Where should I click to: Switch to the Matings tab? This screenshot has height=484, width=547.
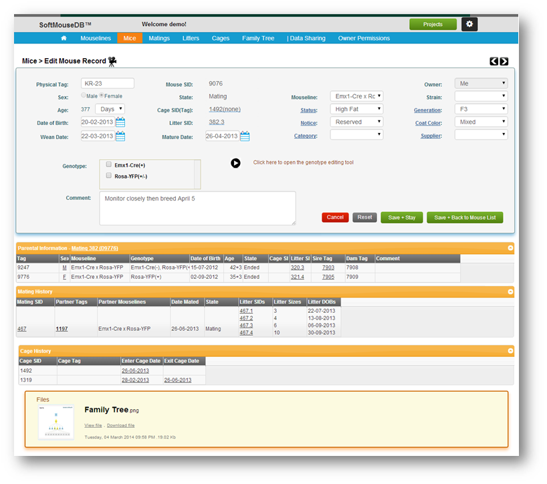(159, 38)
